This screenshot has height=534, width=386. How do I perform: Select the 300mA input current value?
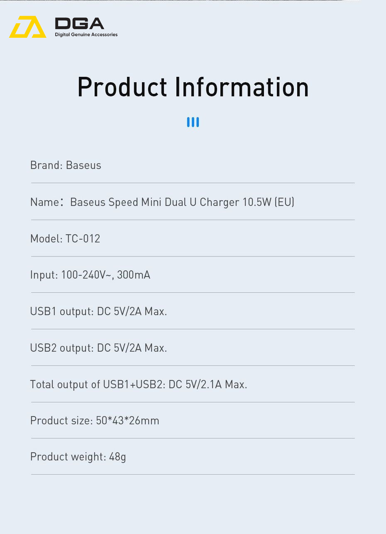pos(134,275)
